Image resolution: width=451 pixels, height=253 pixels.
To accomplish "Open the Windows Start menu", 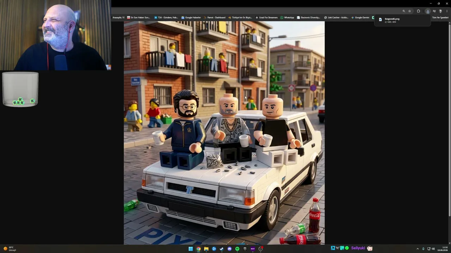I will tap(191, 249).
